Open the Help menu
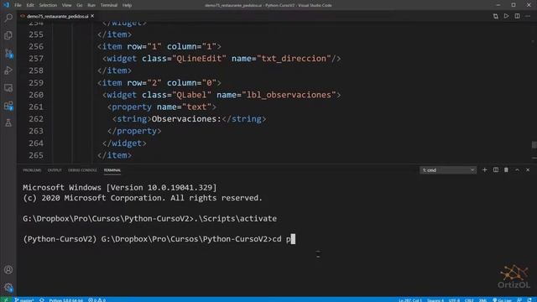Screen dimensions: 537x302 click(127, 5)
